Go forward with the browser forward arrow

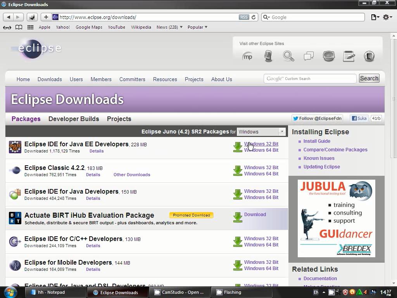[18, 17]
